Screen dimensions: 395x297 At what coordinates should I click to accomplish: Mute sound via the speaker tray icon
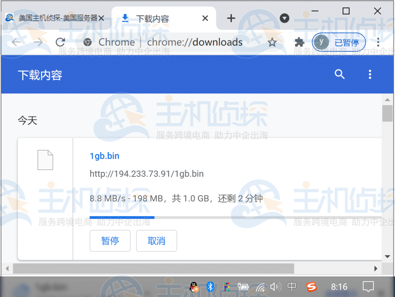275,287
